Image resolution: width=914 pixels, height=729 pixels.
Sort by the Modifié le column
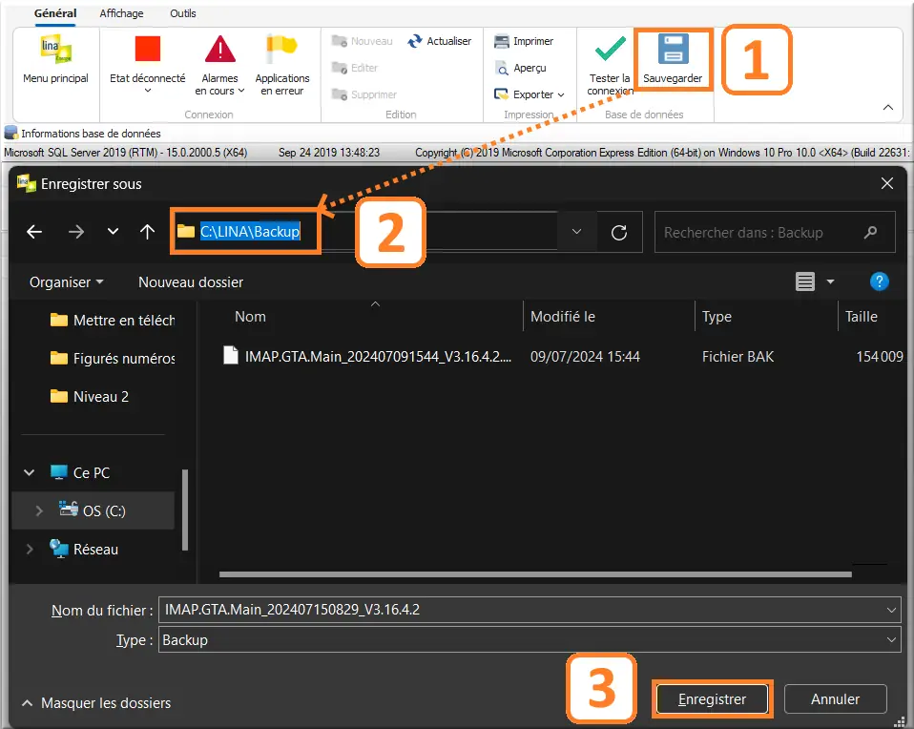pos(563,317)
